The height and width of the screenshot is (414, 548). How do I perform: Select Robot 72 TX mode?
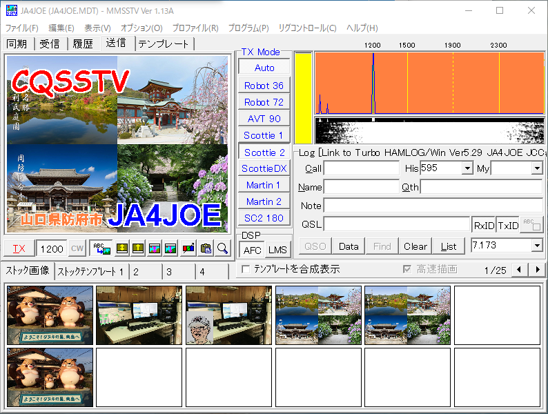coord(264,102)
